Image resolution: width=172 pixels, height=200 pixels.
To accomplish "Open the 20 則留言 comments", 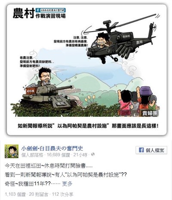I will point(39,194).
